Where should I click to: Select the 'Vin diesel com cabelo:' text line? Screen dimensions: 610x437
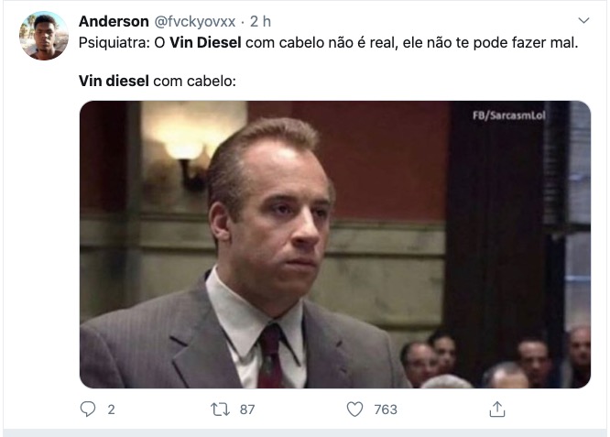coord(158,81)
